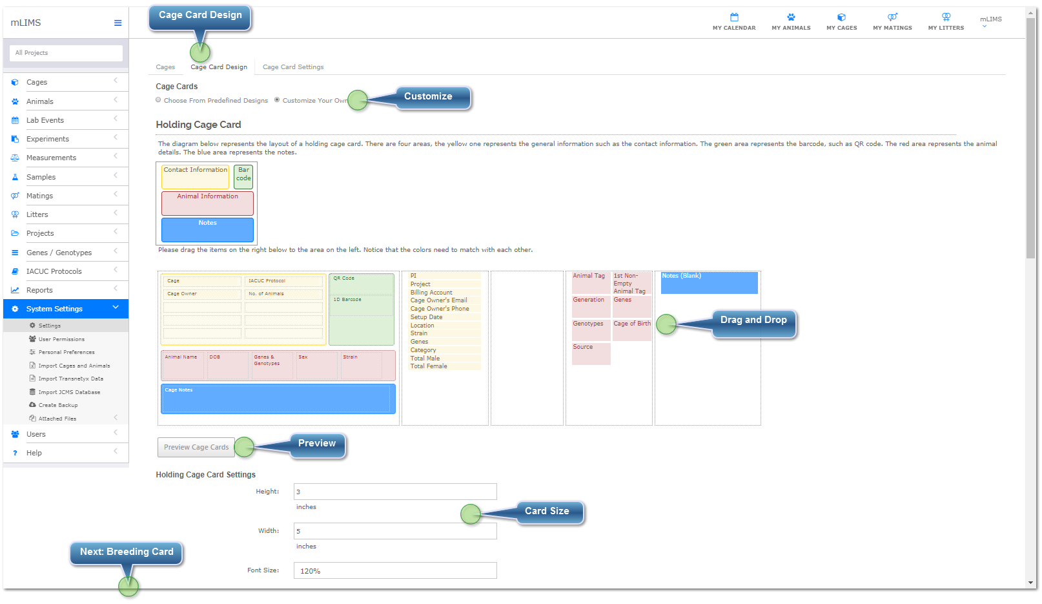Click the System Settings gear icon

point(15,309)
